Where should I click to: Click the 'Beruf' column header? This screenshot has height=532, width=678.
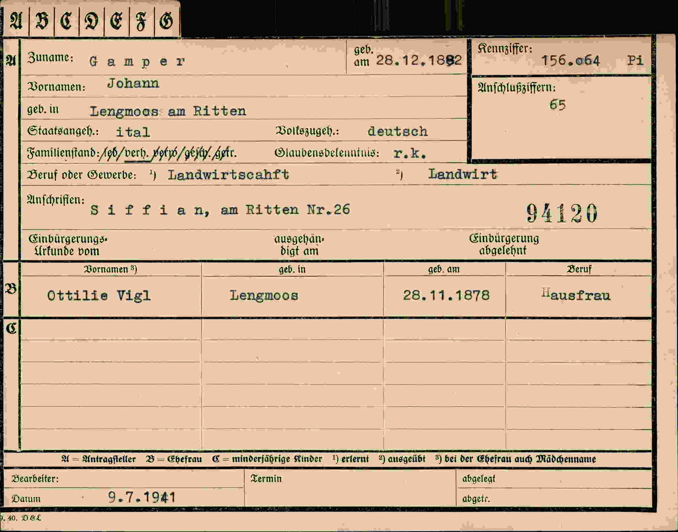tap(579, 269)
